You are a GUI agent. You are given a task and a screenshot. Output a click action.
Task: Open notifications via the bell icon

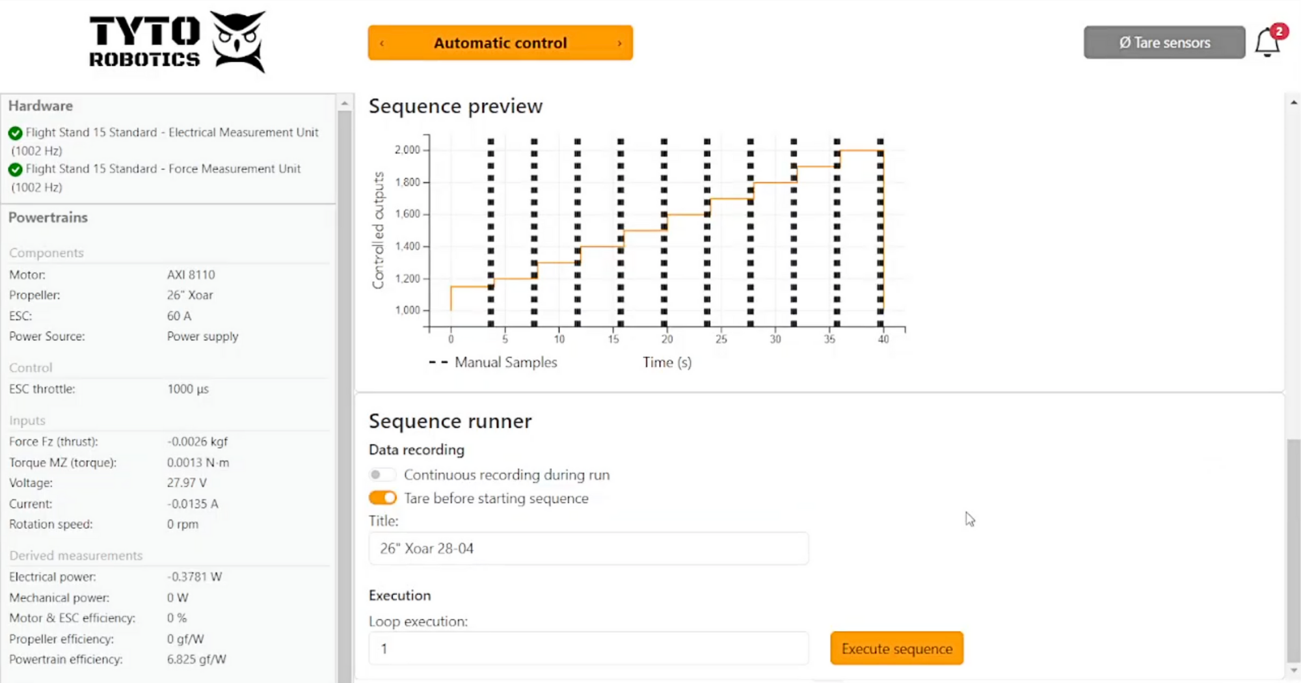tap(1267, 42)
